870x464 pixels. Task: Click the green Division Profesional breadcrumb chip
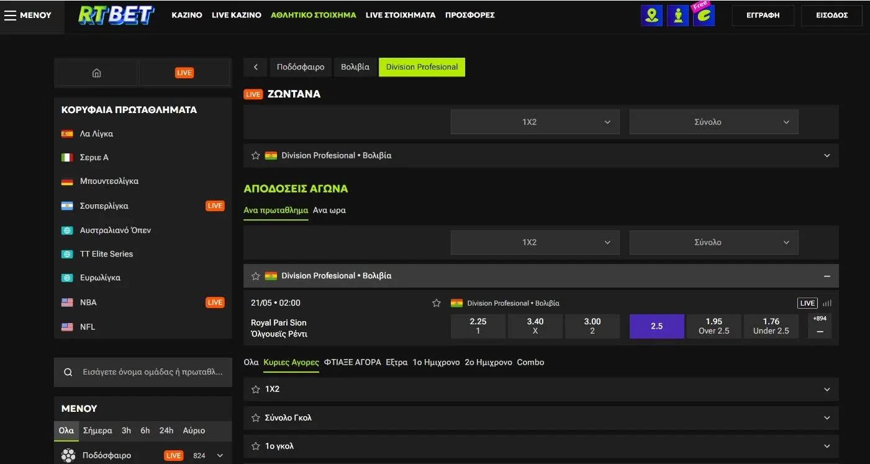422,67
